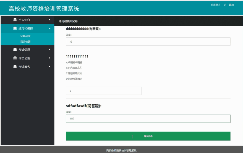Click the 判断题 answer field containing 对

pos(148,42)
